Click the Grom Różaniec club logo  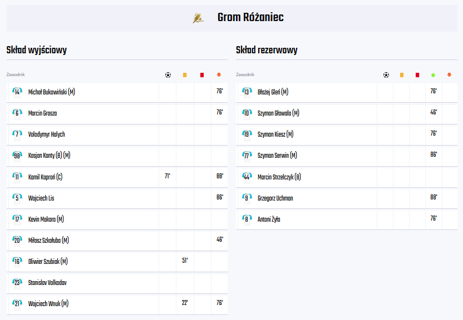(x=198, y=18)
